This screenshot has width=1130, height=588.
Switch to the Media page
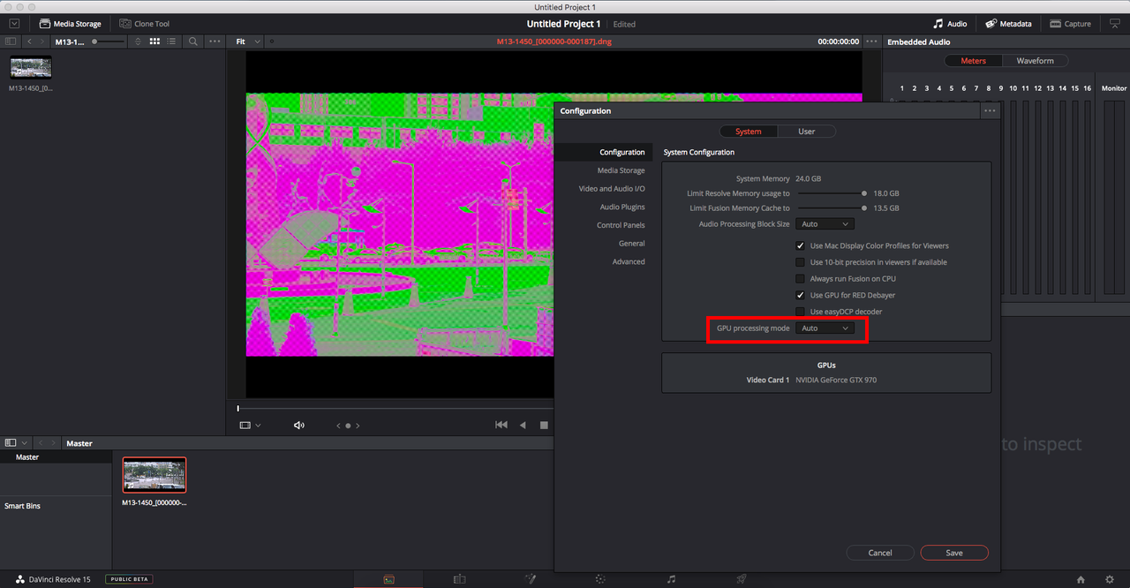click(388, 579)
